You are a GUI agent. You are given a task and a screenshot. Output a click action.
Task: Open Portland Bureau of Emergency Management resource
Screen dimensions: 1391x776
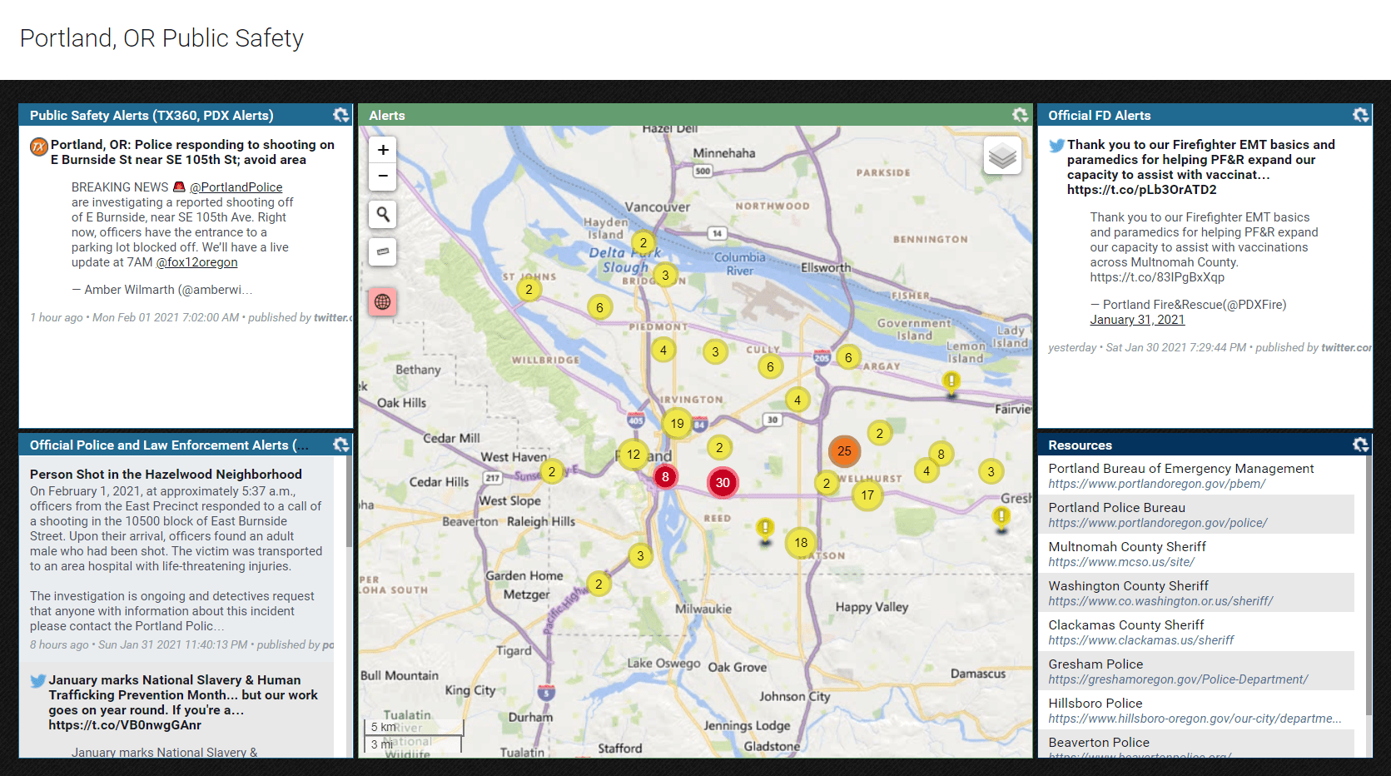coord(1194,475)
